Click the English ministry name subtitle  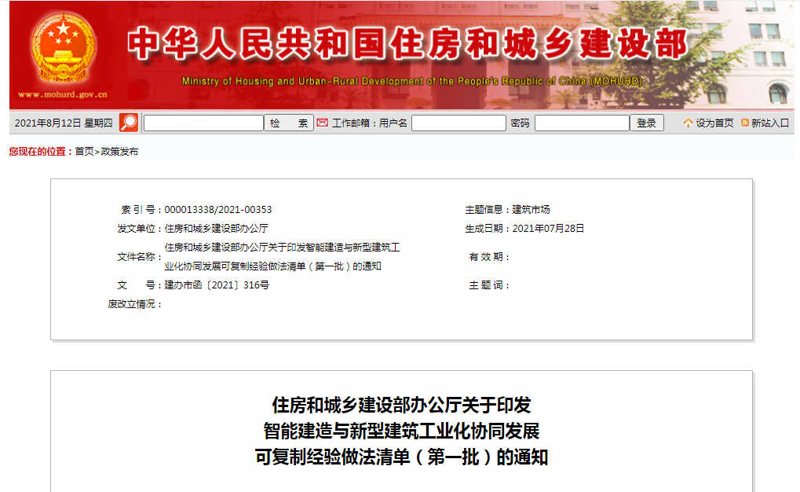pos(412,81)
